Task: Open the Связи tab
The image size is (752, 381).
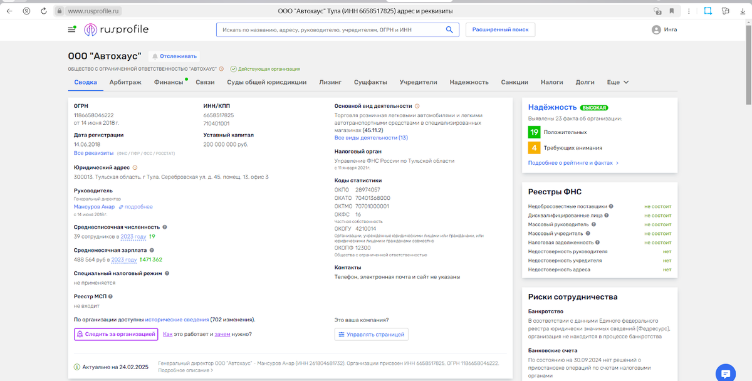Action: (205, 82)
